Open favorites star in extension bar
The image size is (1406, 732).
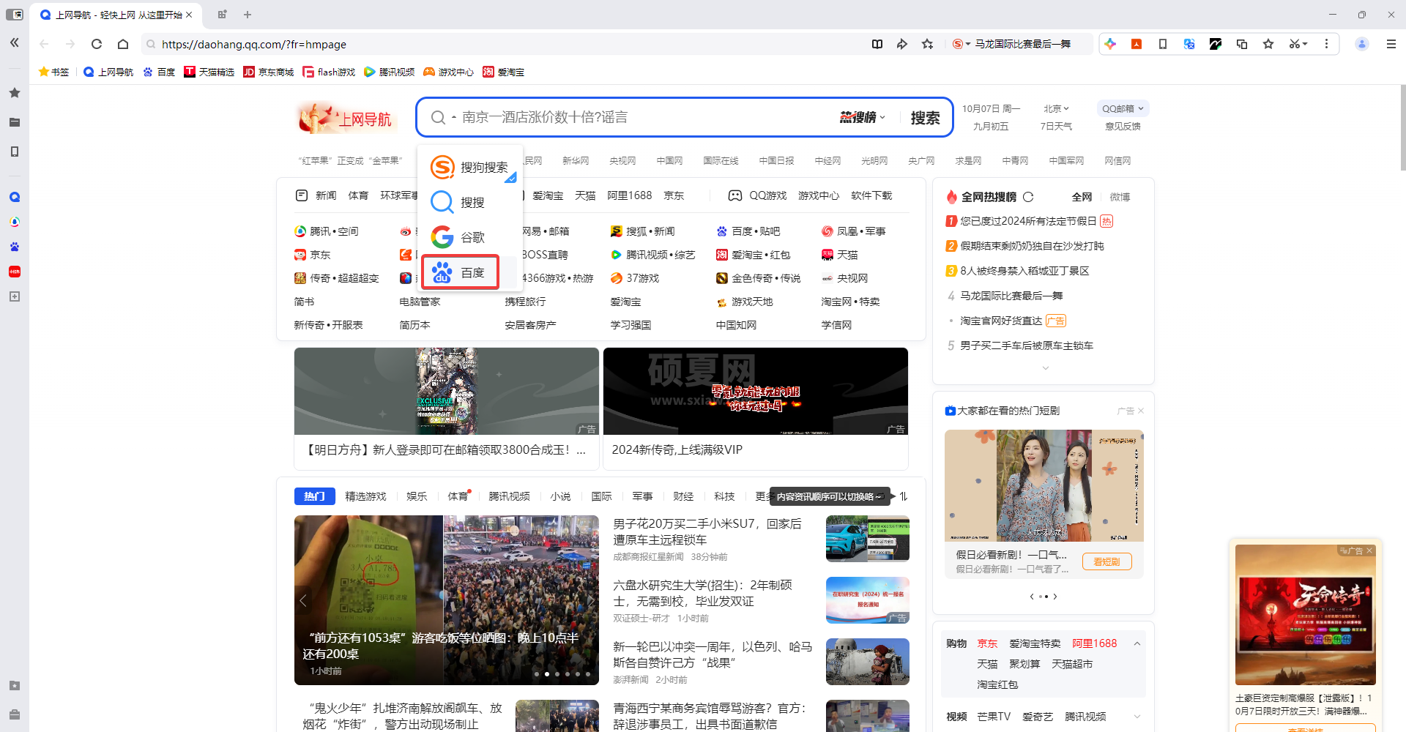1268,44
